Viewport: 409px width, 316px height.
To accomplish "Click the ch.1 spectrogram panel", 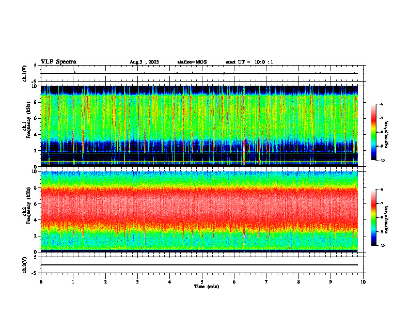I will pos(199,126).
